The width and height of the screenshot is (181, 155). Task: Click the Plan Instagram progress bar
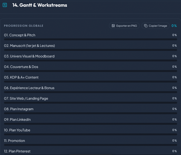point(90,113)
